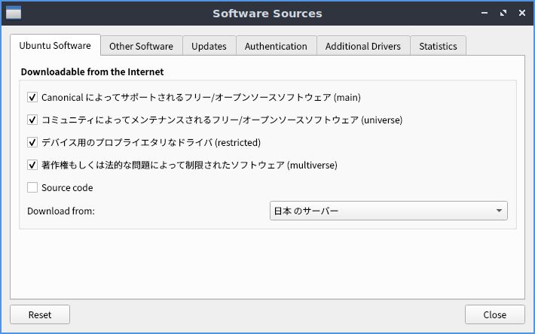Select the Additional Drivers tab

click(363, 46)
